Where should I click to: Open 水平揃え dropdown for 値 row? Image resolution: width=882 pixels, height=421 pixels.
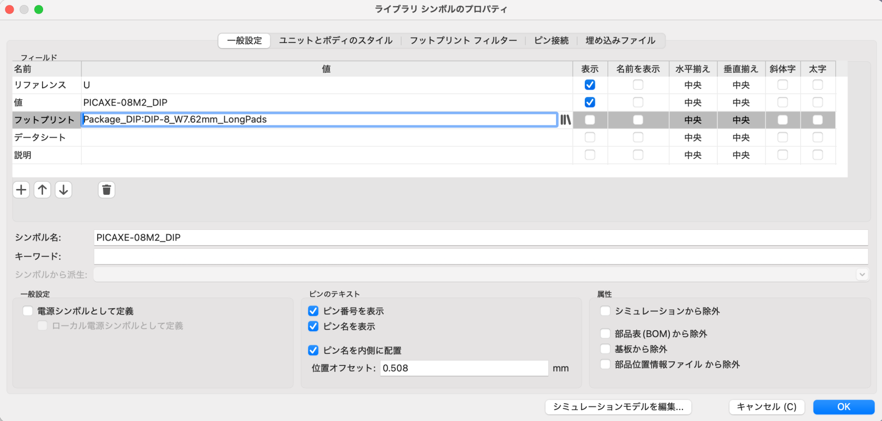(693, 102)
